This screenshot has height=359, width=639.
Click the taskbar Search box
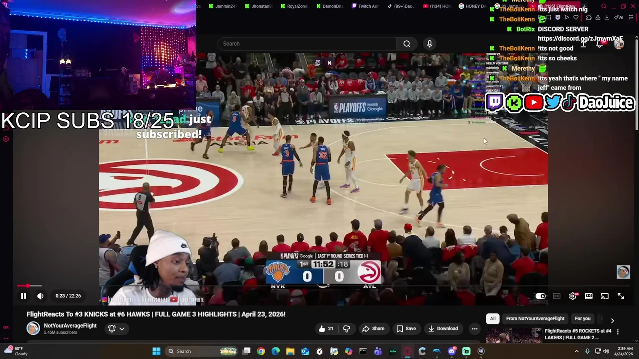pyautogui.click(x=201, y=351)
